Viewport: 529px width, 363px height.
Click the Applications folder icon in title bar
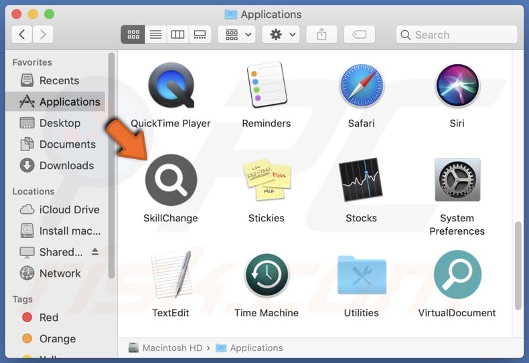(x=231, y=14)
